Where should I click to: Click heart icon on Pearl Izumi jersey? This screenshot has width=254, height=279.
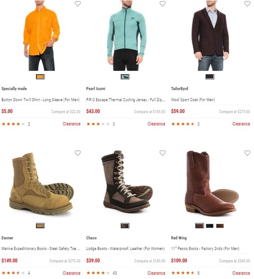click(x=163, y=4)
